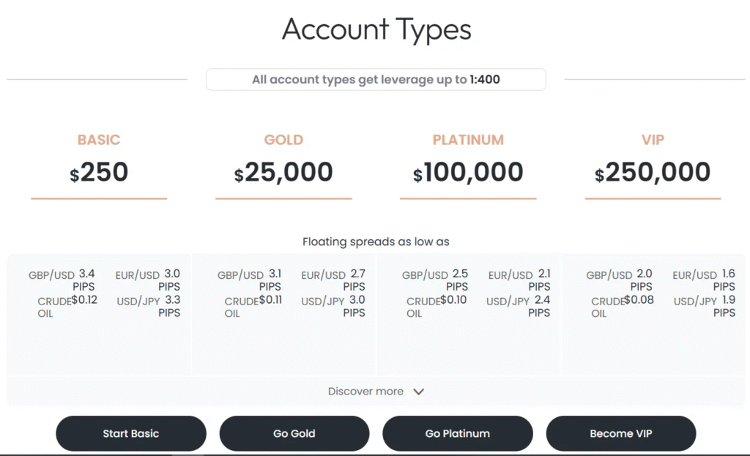Select the Go Platinum button
The width and height of the screenshot is (750, 456).
coord(457,433)
